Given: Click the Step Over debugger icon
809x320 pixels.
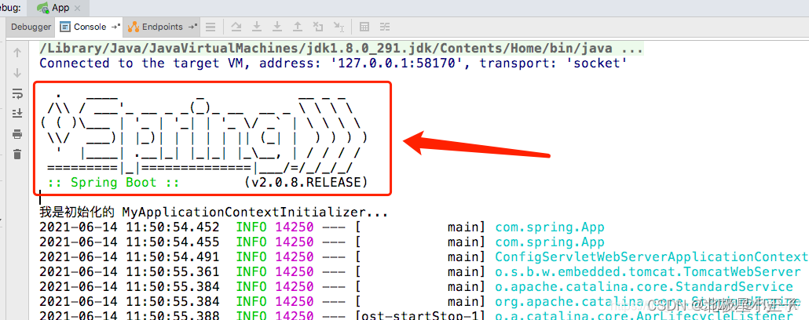Looking at the screenshot, I should click(x=236, y=27).
